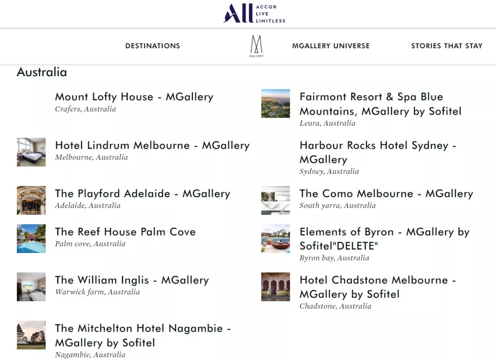Click the Hotel Lindrum bedroom thumbnail
The width and height of the screenshot is (496, 359).
tap(31, 152)
